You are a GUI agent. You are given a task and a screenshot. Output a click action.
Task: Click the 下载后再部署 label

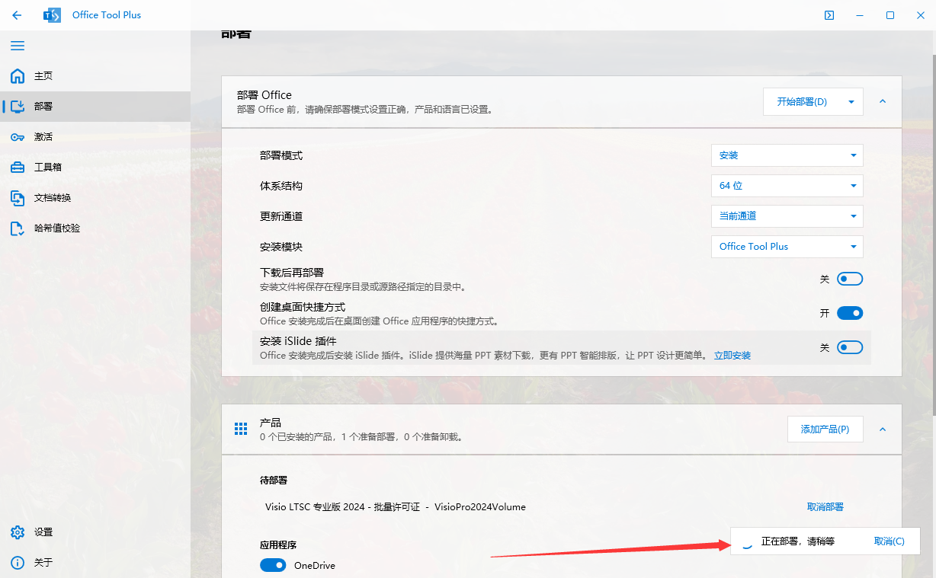(x=292, y=273)
